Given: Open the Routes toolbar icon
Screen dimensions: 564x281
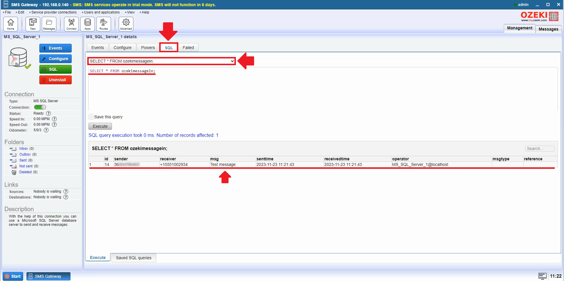Looking at the screenshot, I should click(x=104, y=24).
